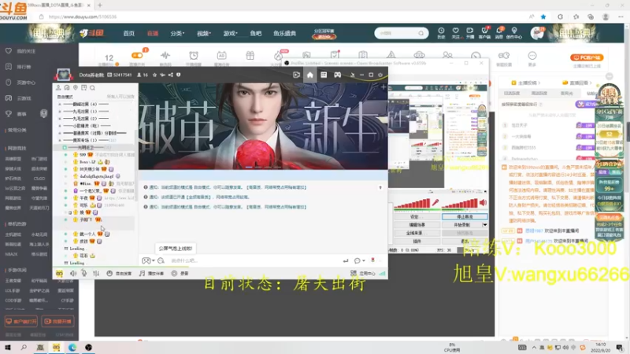This screenshot has width=630, height=354.
Task: Click the 我要开播 button in sidebar
Action: point(57,321)
